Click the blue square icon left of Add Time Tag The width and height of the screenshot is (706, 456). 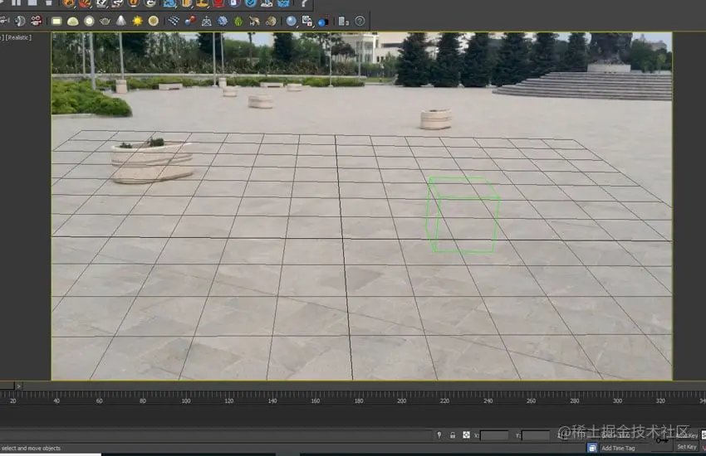click(x=592, y=448)
